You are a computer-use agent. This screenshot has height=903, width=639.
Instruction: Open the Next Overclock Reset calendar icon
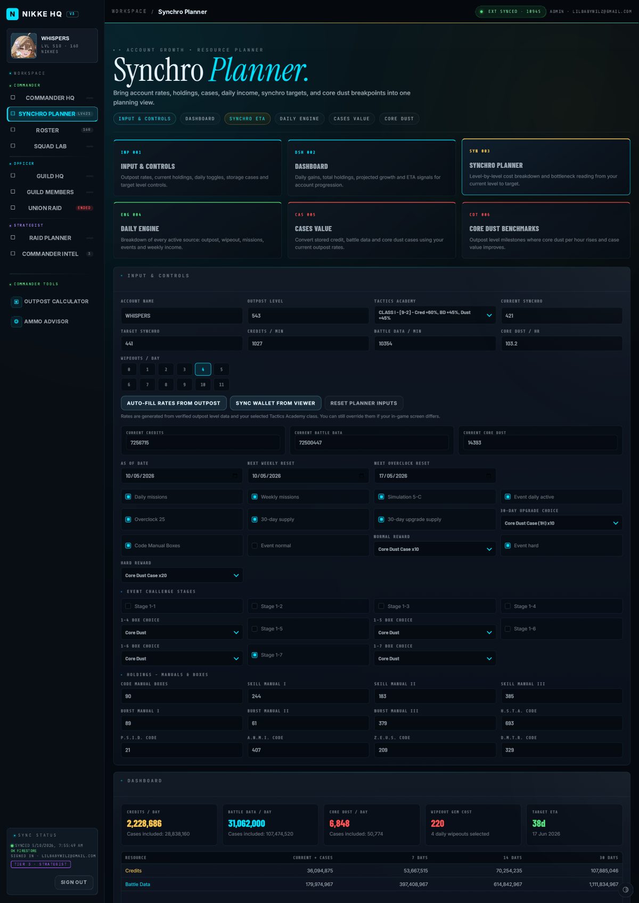tap(488, 476)
